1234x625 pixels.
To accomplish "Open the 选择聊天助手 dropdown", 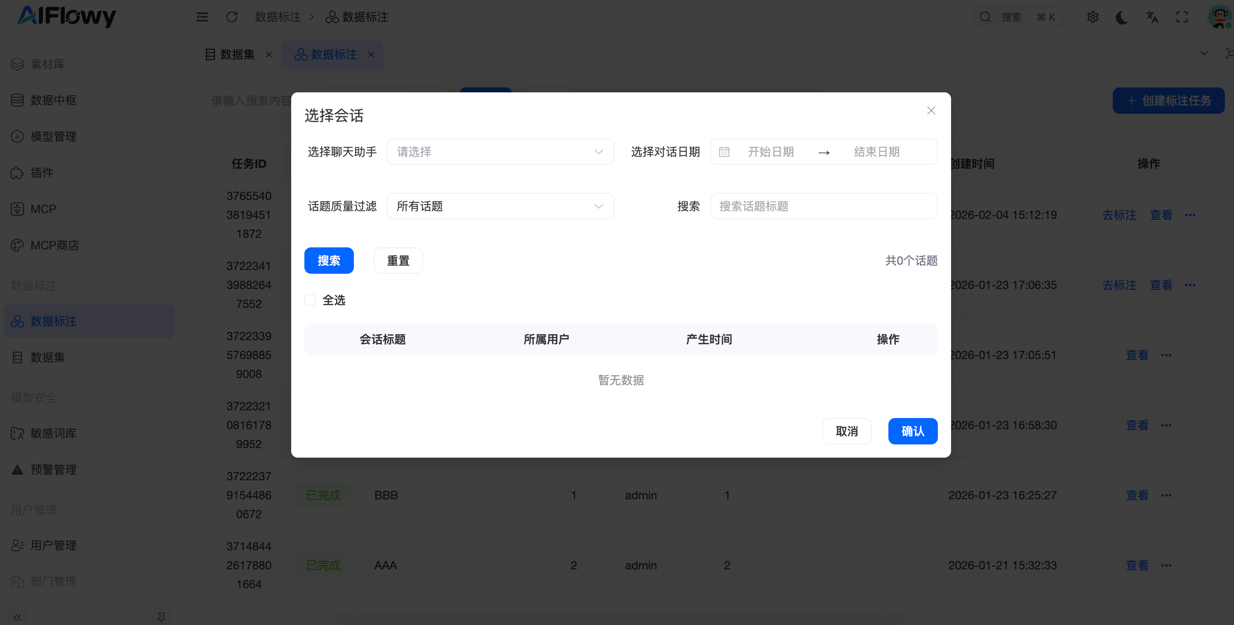I will [x=500, y=152].
